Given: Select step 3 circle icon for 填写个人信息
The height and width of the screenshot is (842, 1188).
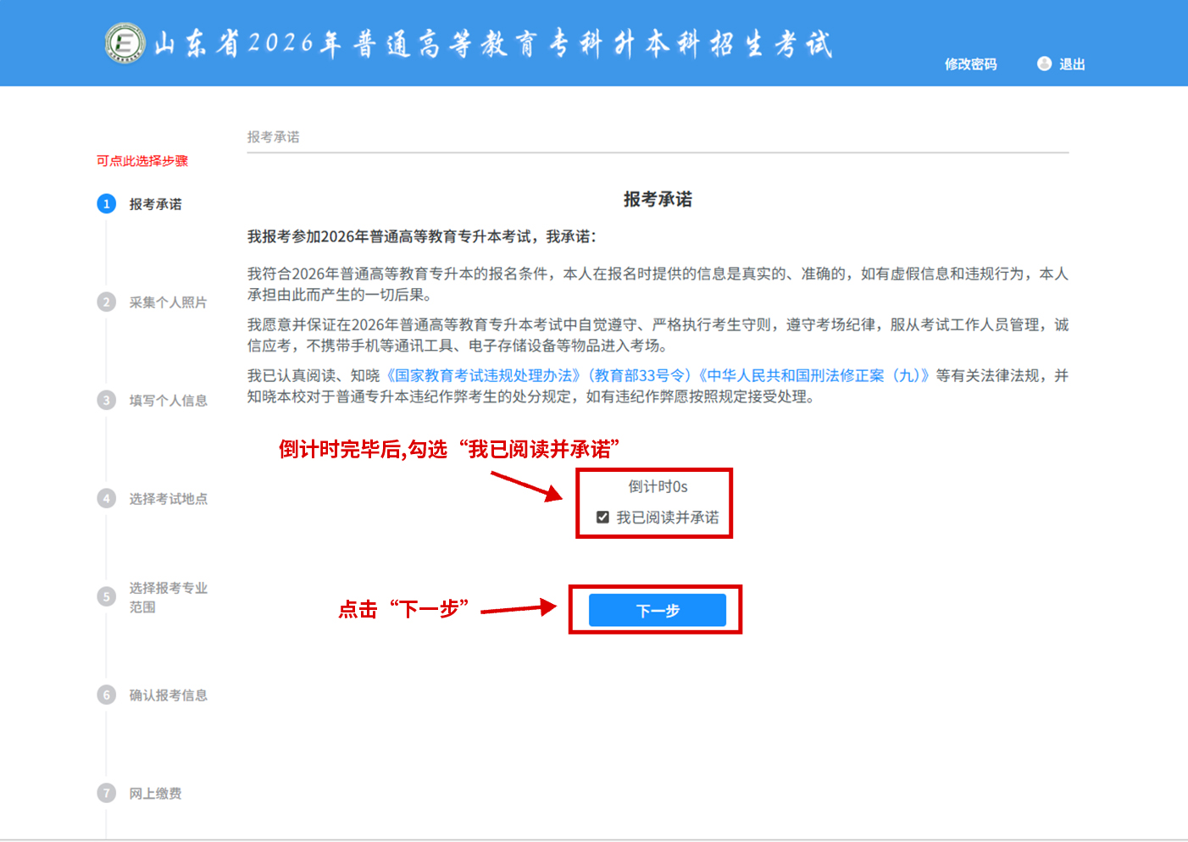Looking at the screenshot, I should pyautogui.click(x=106, y=401).
